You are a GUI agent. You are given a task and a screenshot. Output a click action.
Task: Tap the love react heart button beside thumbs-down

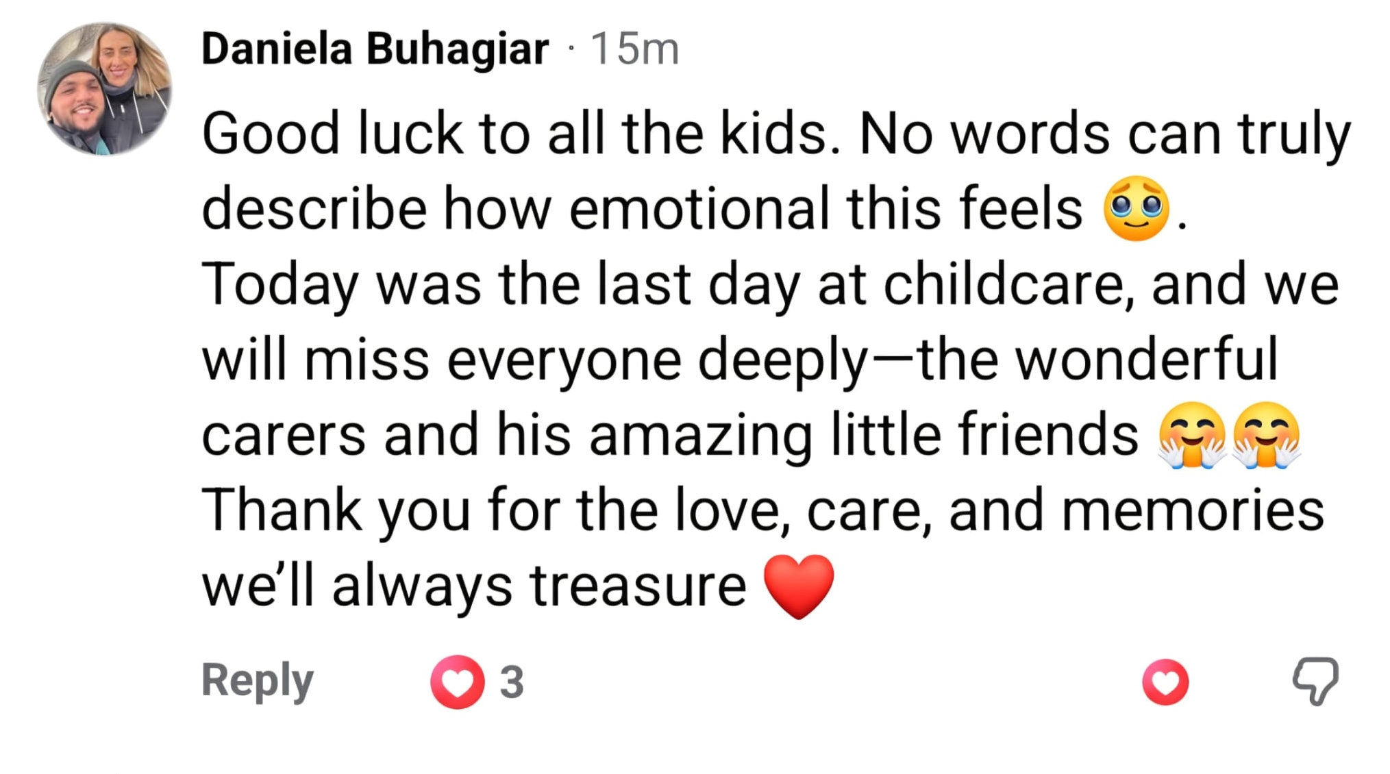(1165, 682)
